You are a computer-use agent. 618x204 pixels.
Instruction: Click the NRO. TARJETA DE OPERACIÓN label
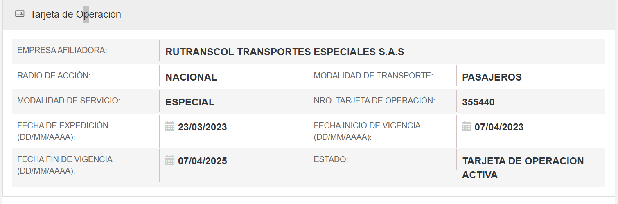click(374, 101)
